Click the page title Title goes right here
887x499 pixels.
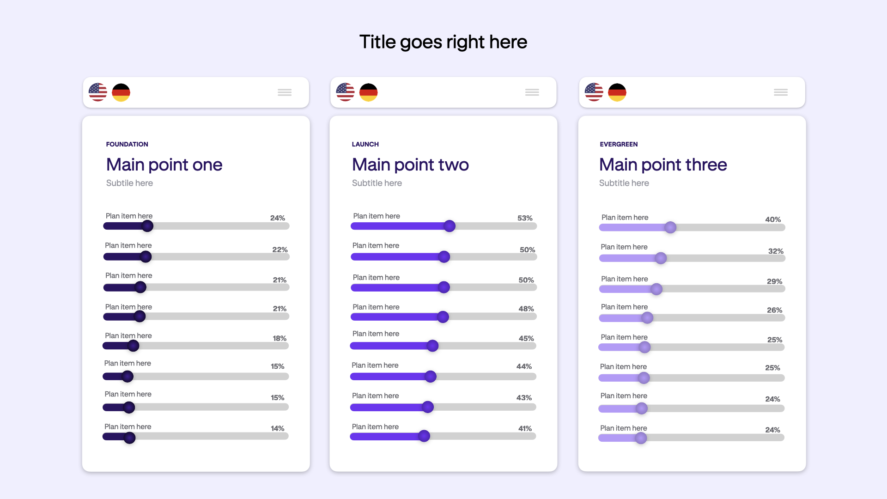(443, 42)
